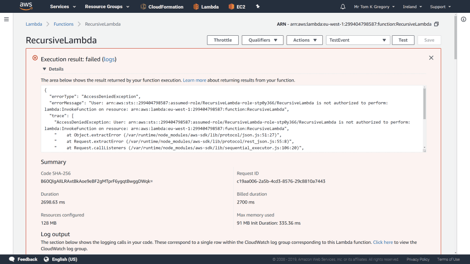Viewport: 470px width, 264px height.
Task: Dismiss the execution result panel
Action: [431, 58]
